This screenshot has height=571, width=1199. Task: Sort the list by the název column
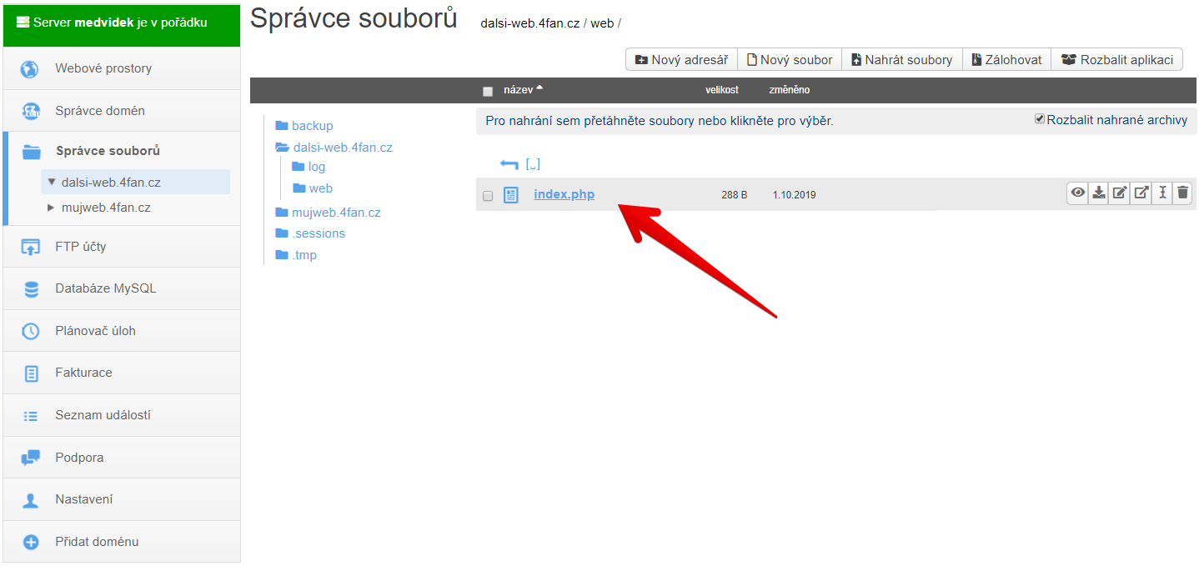click(x=523, y=89)
